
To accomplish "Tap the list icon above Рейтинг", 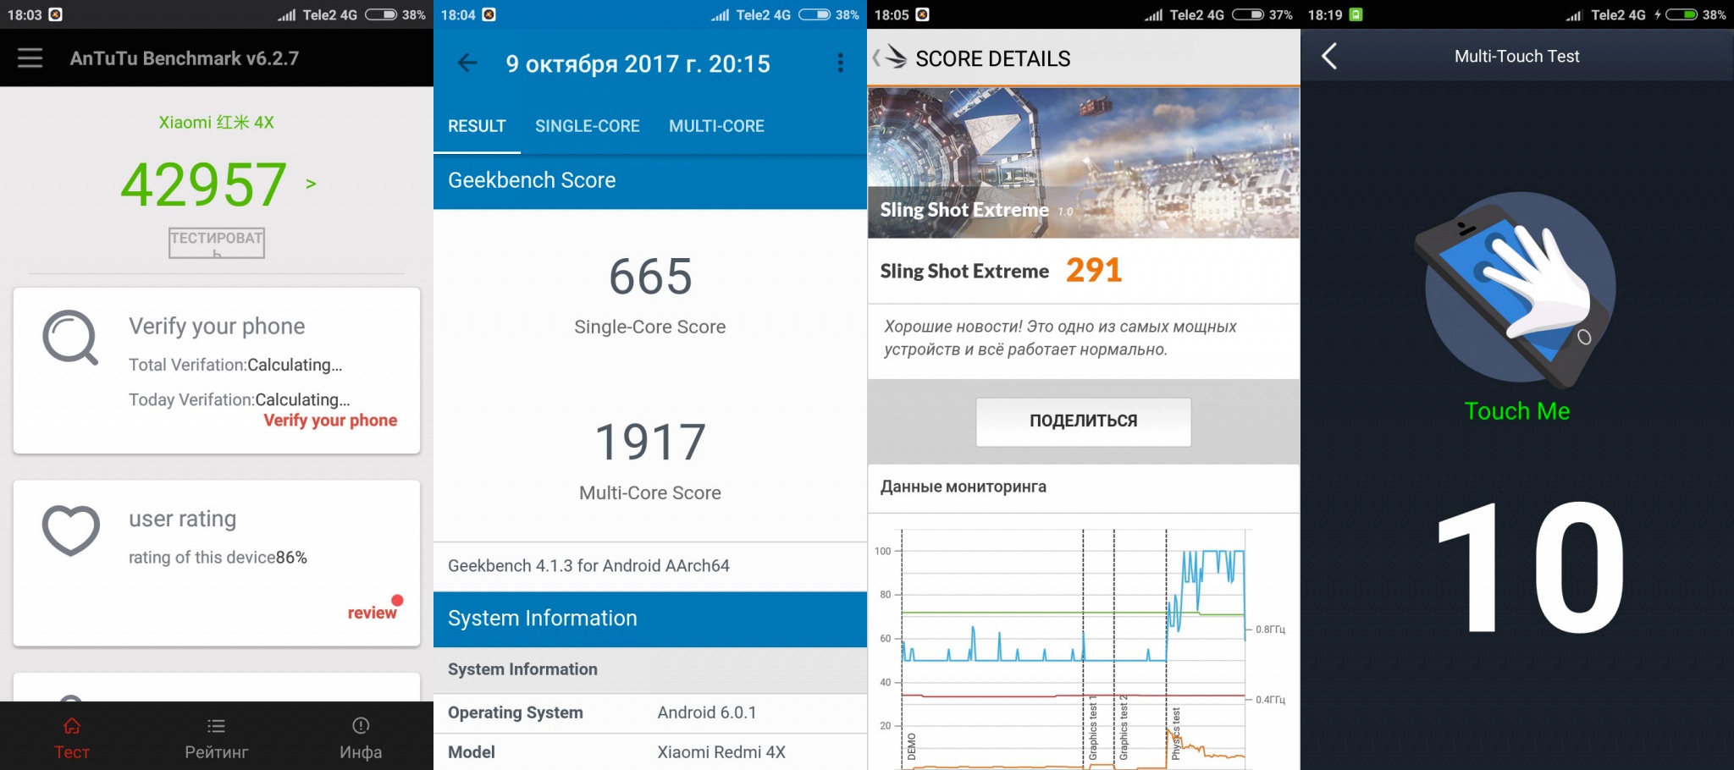I will (217, 726).
